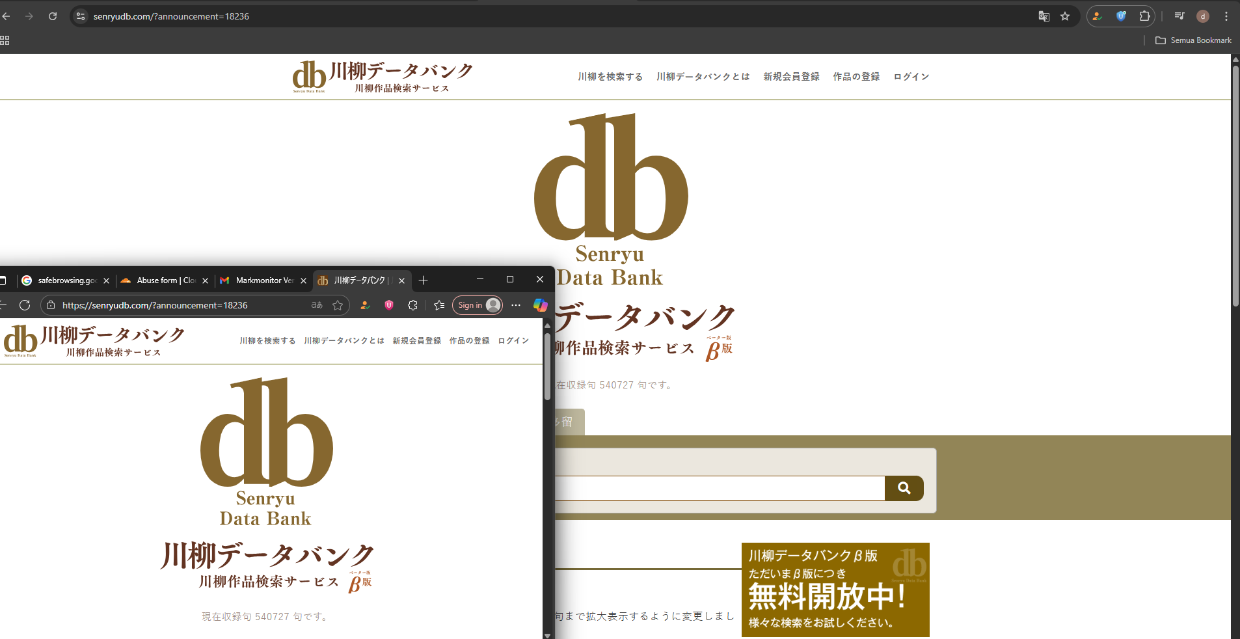Click Chrome page vertical scrollbar thumb
1240x639 pixels.
click(x=1235, y=185)
